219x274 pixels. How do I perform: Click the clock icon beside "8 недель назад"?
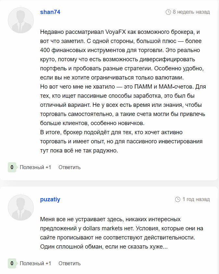coord(168,12)
